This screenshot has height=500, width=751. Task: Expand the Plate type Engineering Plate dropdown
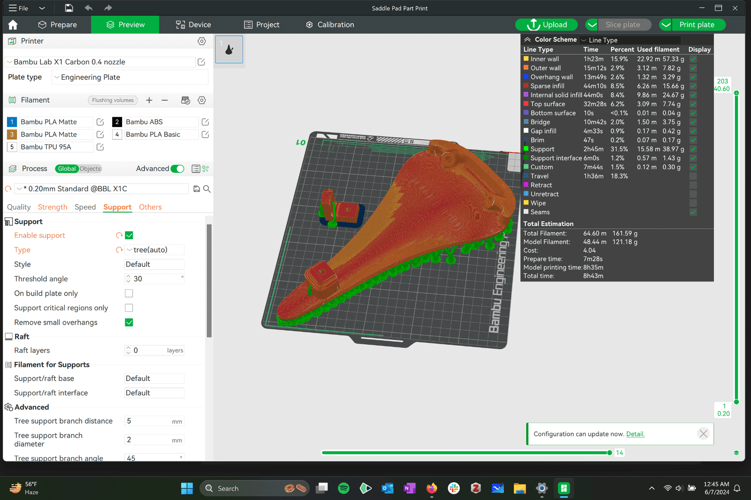pyautogui.click(x=130, y=77)
